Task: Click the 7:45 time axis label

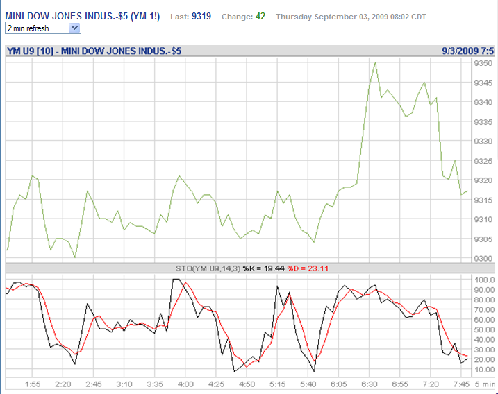Action: tap(461, 384)
